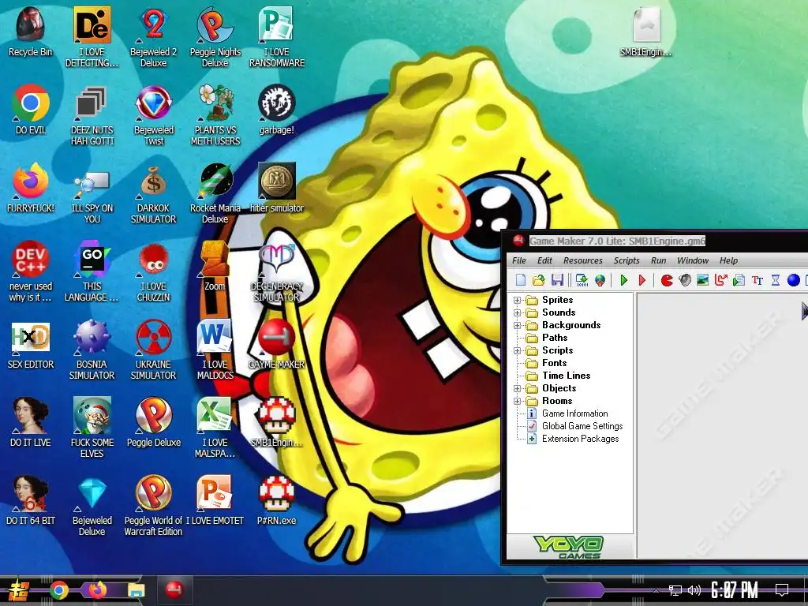Viewport: 808px width, 606px height.
Task: Open Game Information entry
Action: pyautogui.click(x=574, y=413)
